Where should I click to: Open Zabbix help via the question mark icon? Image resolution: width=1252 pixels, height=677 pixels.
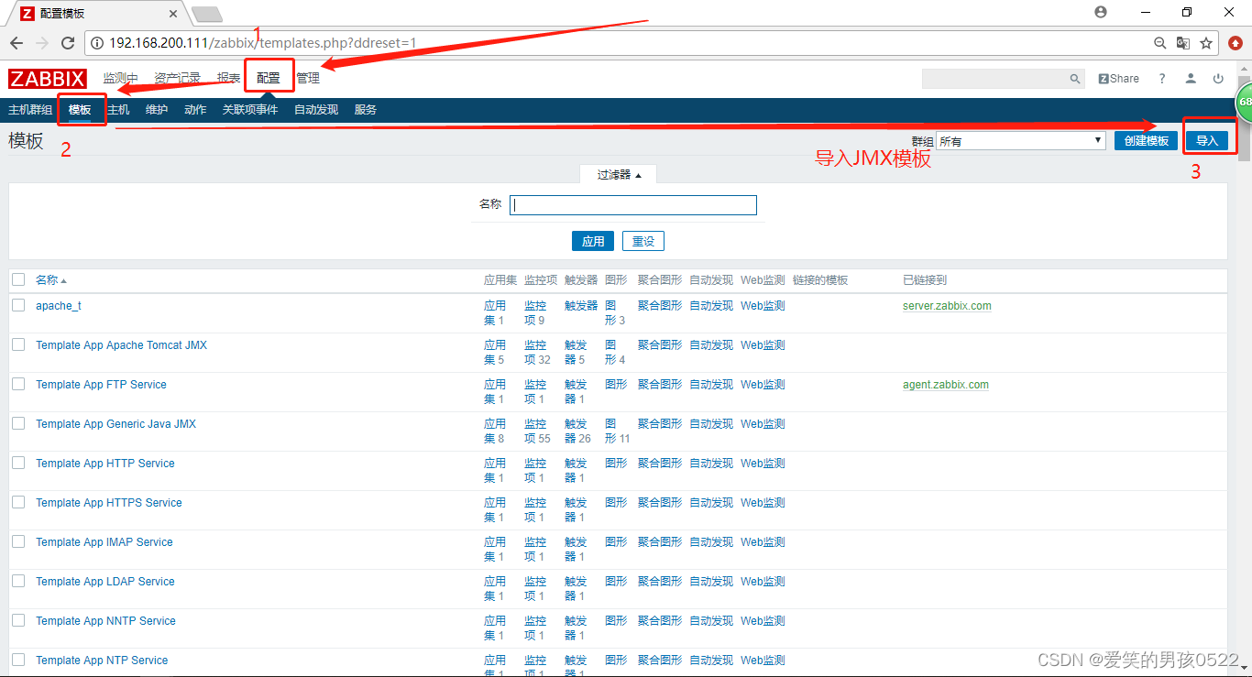(x=1161, y=79)
